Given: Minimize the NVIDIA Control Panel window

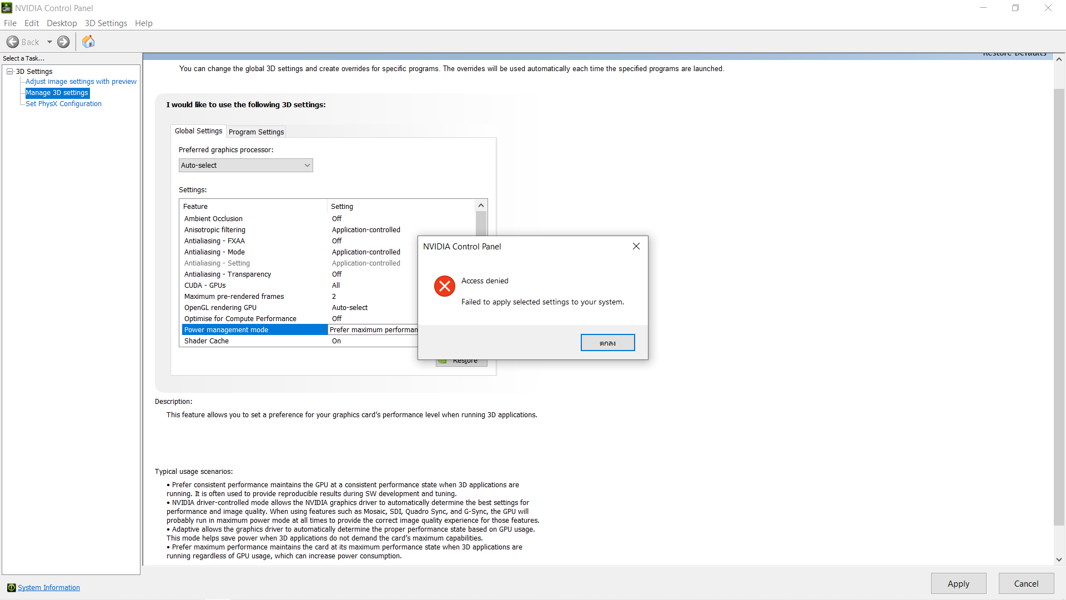Looking at the screenshot, I should [x=983, y=8].
